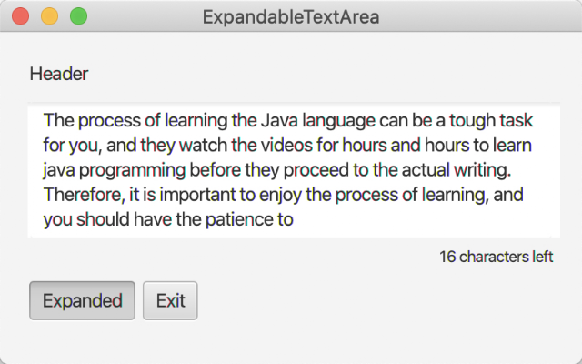The height and width of the screenshot is (364, 582).
Task: Click the word 'enjoy' in the text area
Action: pyautogui.click(x=281, y=196)
